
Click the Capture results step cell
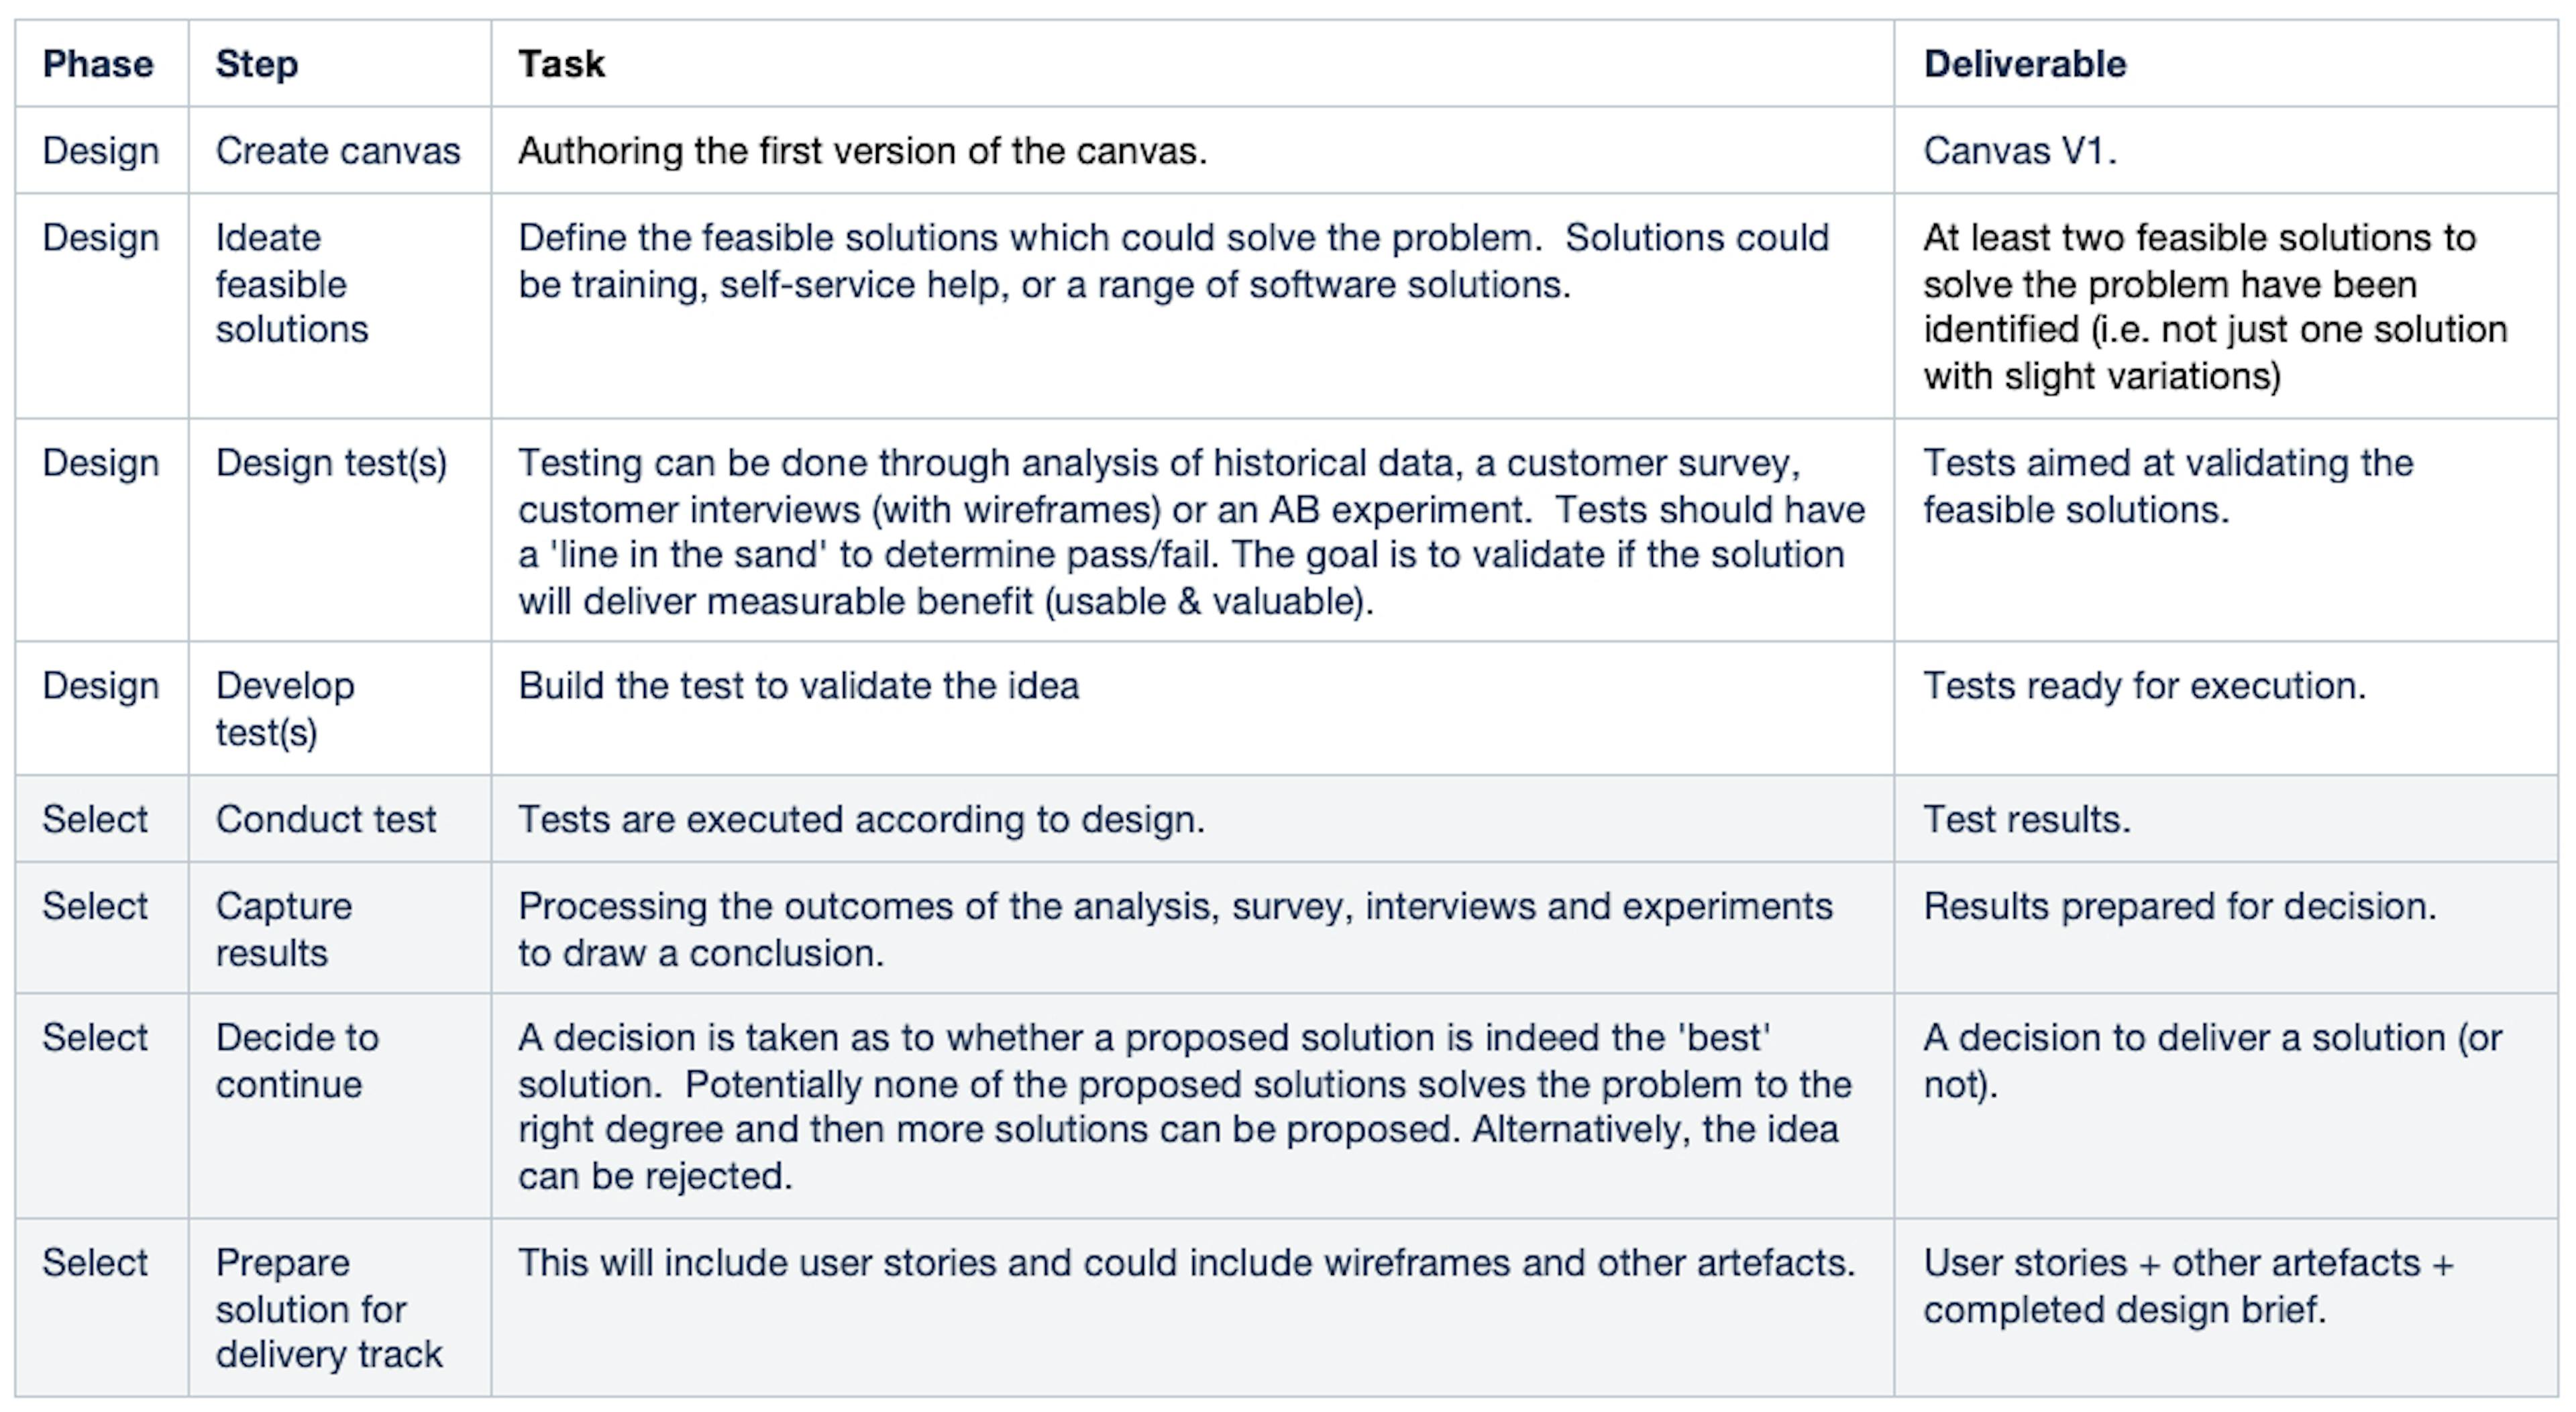point(339,928)
